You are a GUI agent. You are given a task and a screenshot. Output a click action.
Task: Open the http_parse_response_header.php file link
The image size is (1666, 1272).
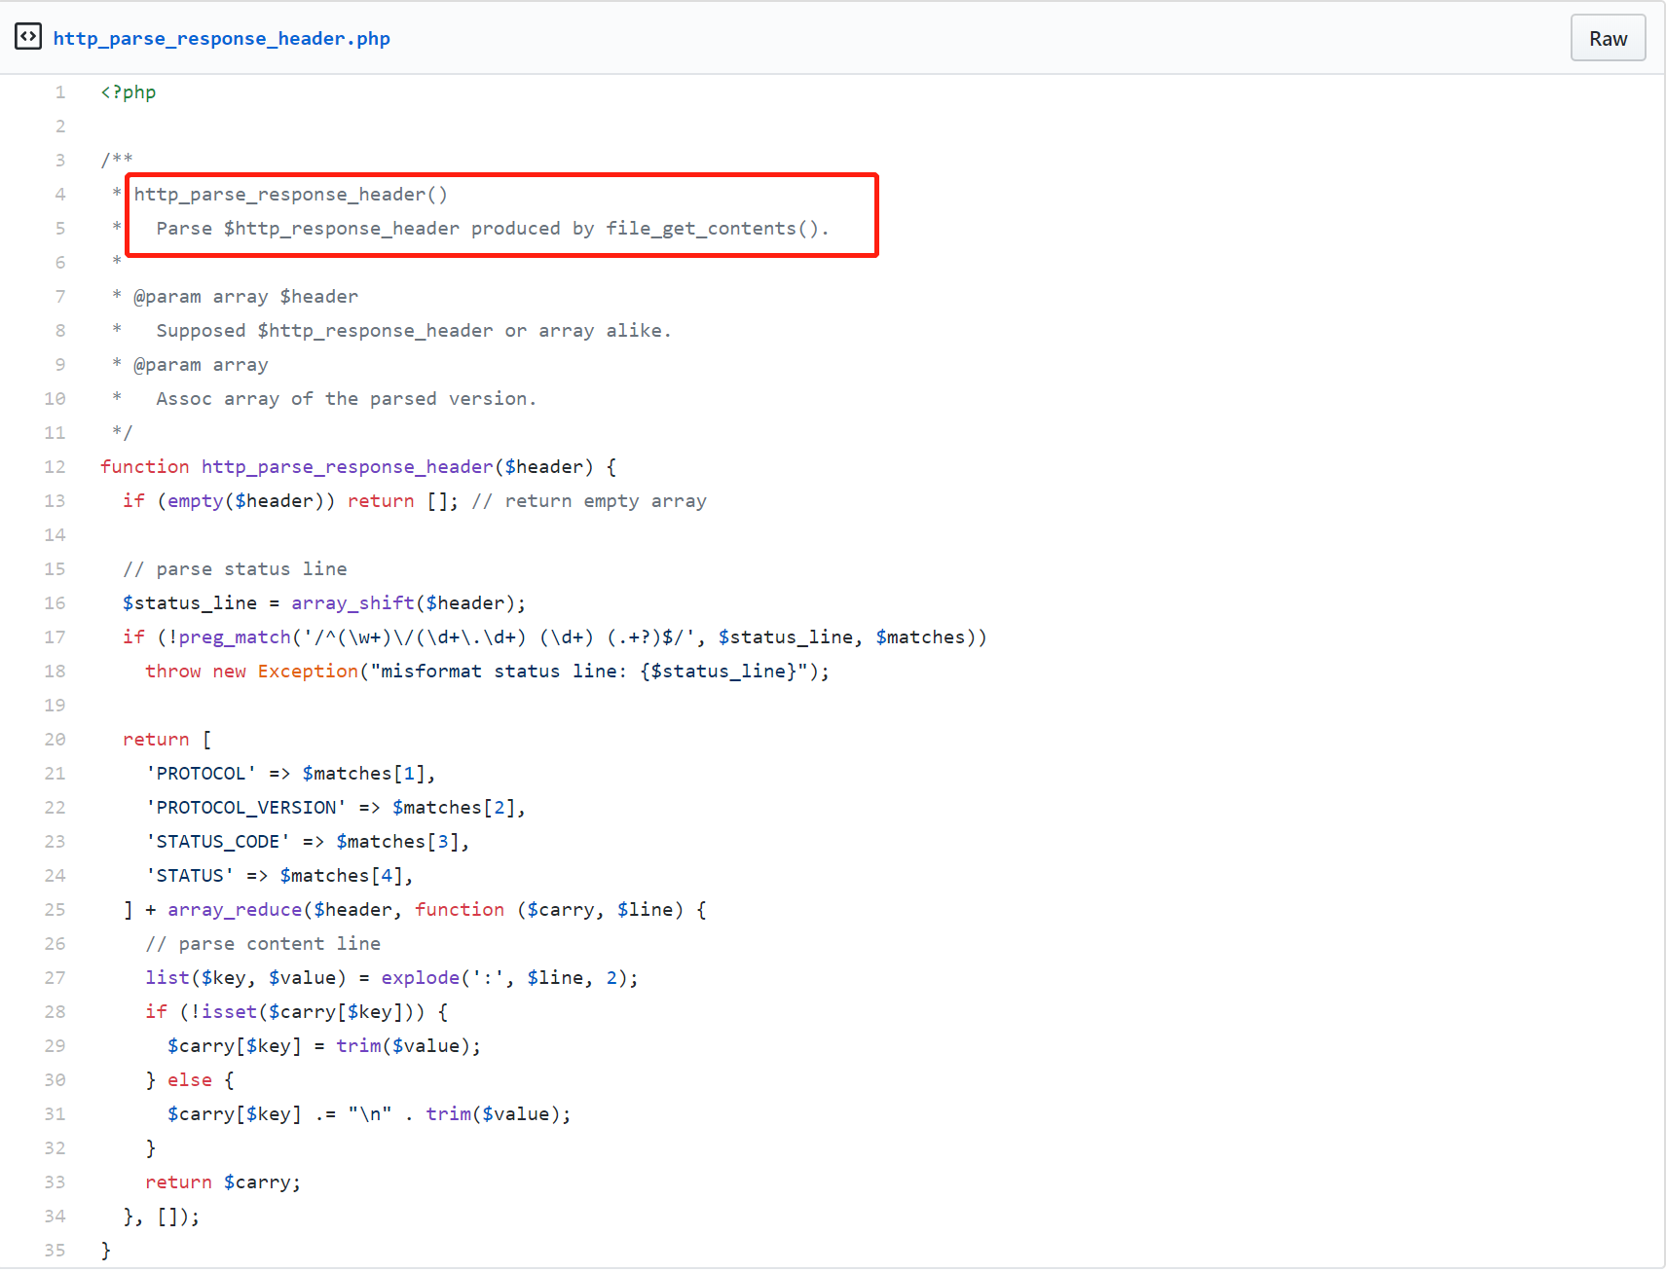tap(222, 38)
